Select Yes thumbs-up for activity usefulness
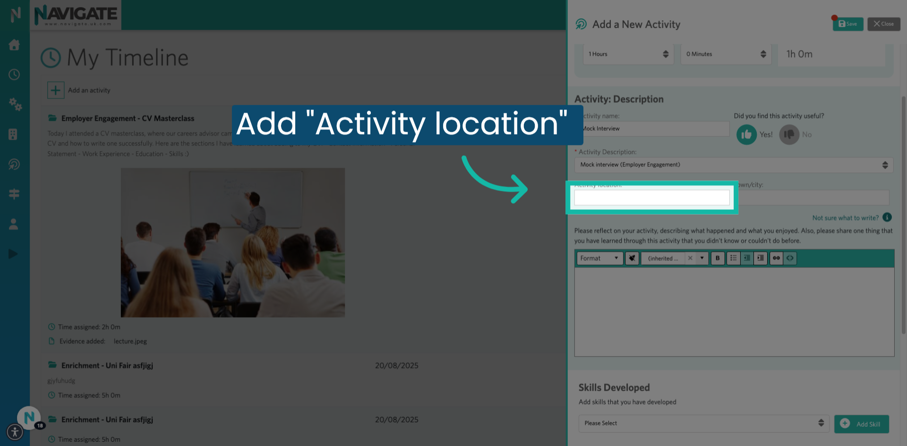 tap(746, 135)
